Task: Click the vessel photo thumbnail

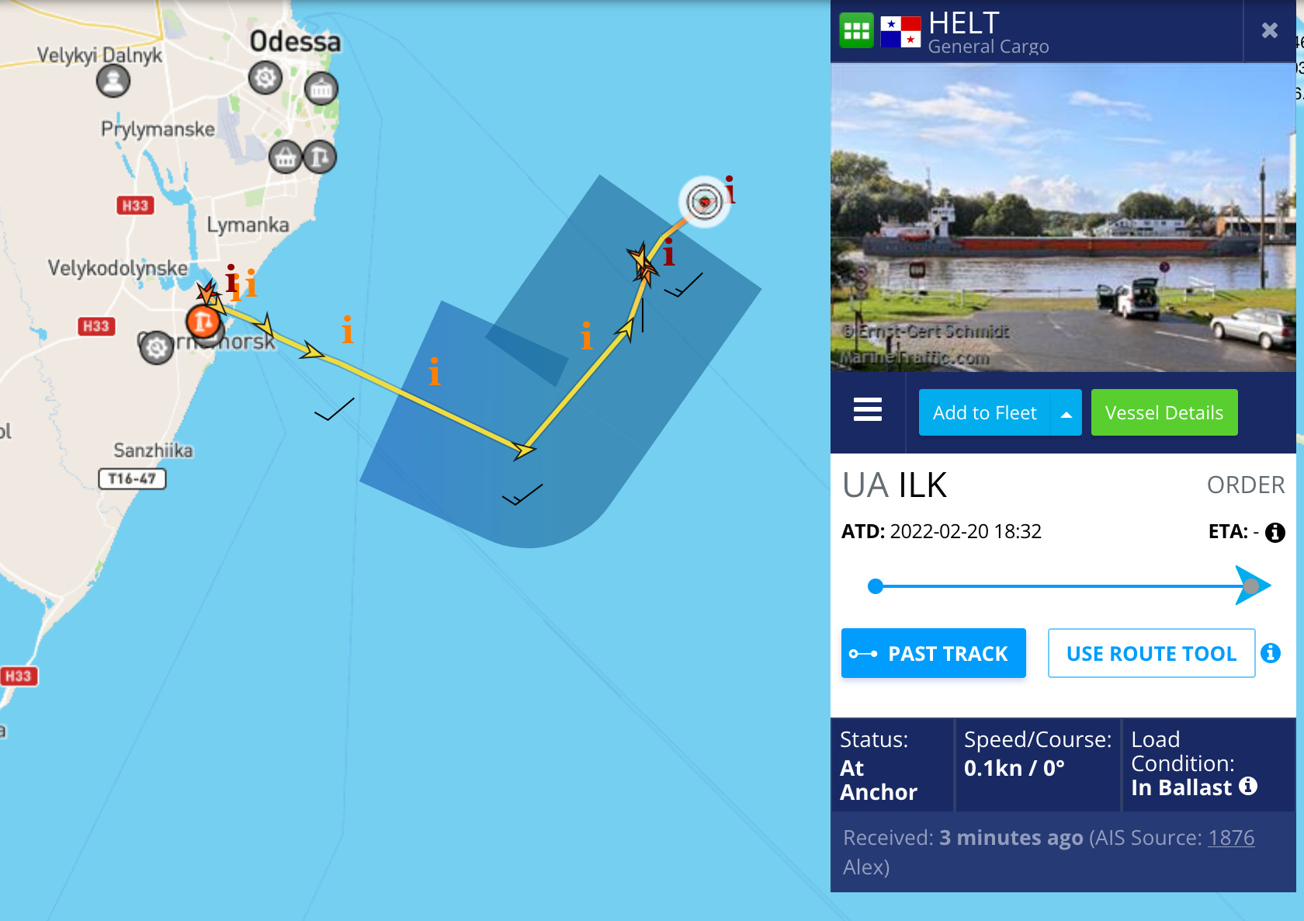Action: 1063,217
